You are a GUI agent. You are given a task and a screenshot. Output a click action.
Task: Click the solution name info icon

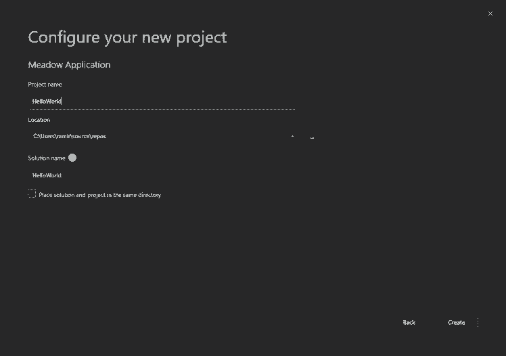pyautogui.click(x=72, y=158)
